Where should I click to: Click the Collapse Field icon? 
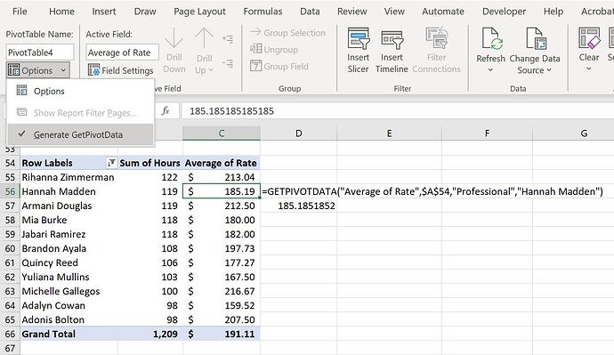pos(228,63)
